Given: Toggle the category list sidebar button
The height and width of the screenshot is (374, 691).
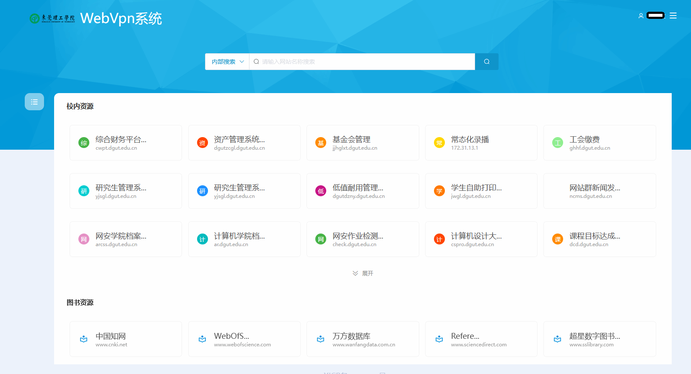Looking at the screenshot, I should pyautogui.click(x=34, y=102).
